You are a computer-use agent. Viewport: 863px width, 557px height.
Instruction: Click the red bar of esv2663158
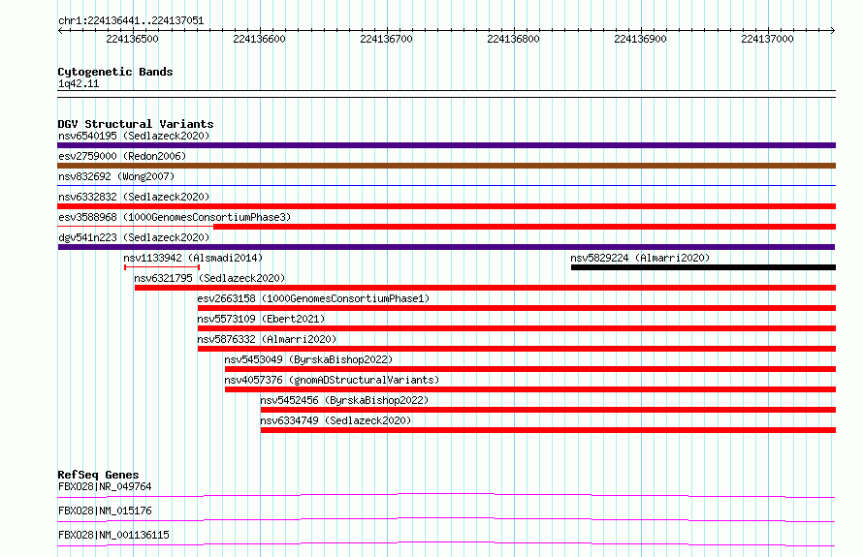pos(516,308)
